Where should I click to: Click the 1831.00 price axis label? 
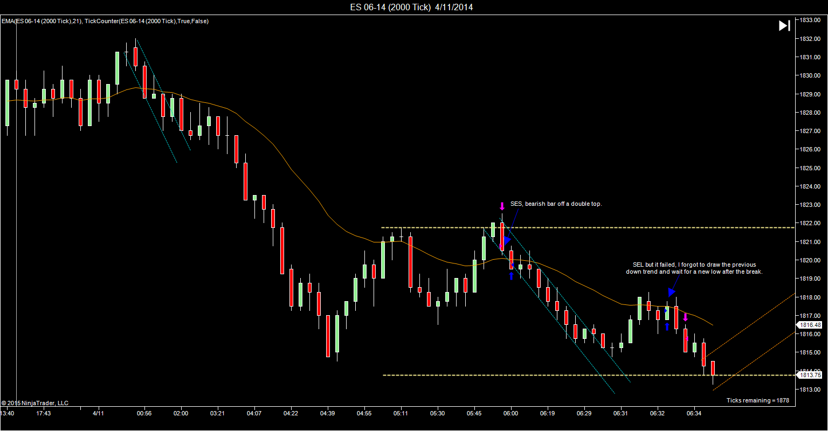(x=810, y=57)
